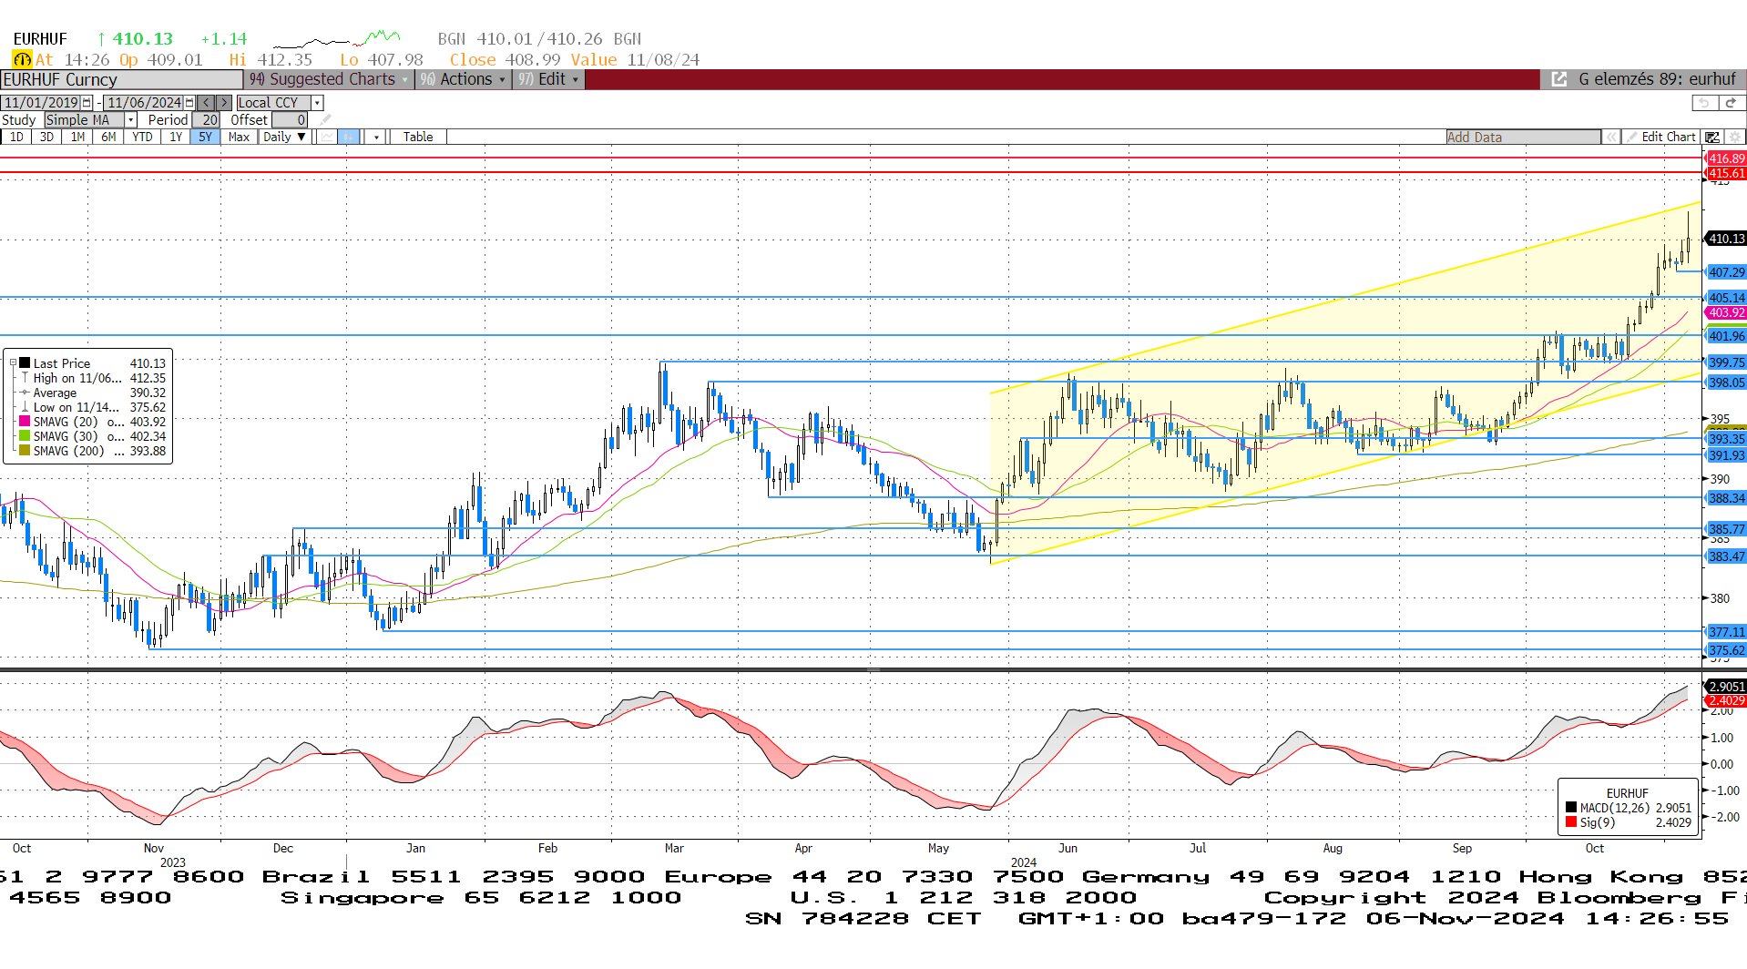1747x969 pixels.
Task: Click 405.14 blue level label
Action: click(1725, 298)
